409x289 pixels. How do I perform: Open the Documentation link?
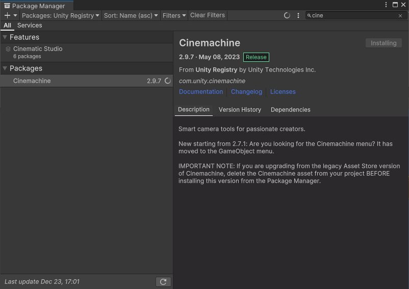click(201, 91)
